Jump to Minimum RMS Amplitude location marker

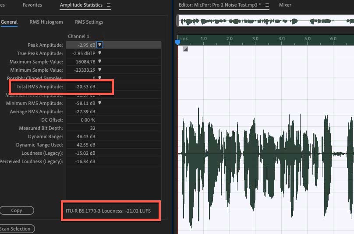click(x=99, y=103)
